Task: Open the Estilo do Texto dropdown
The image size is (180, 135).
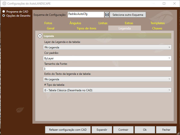Action: [108, 79]
